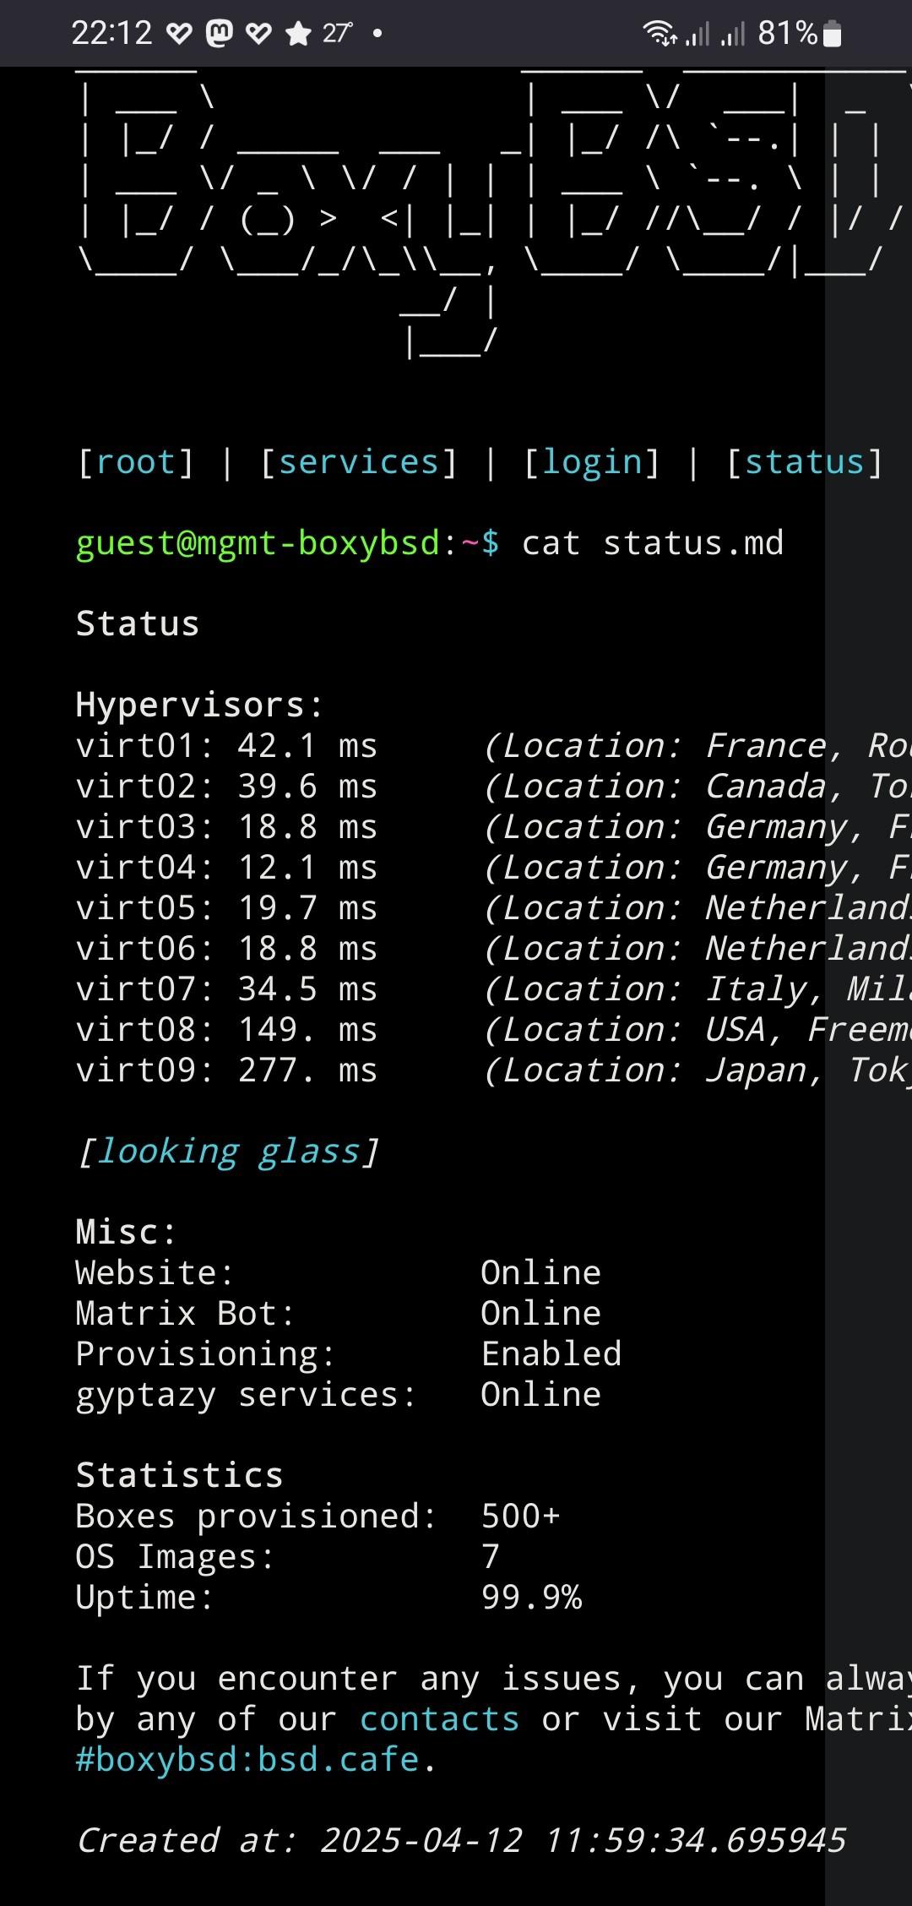Open the login link

click(x=592, y=462)
